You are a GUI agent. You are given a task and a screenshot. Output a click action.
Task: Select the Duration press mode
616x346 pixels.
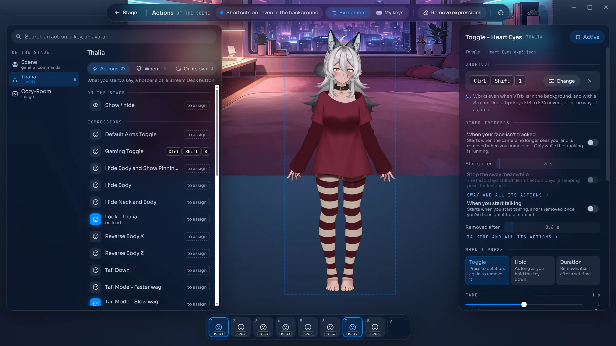tap(578, 270)
